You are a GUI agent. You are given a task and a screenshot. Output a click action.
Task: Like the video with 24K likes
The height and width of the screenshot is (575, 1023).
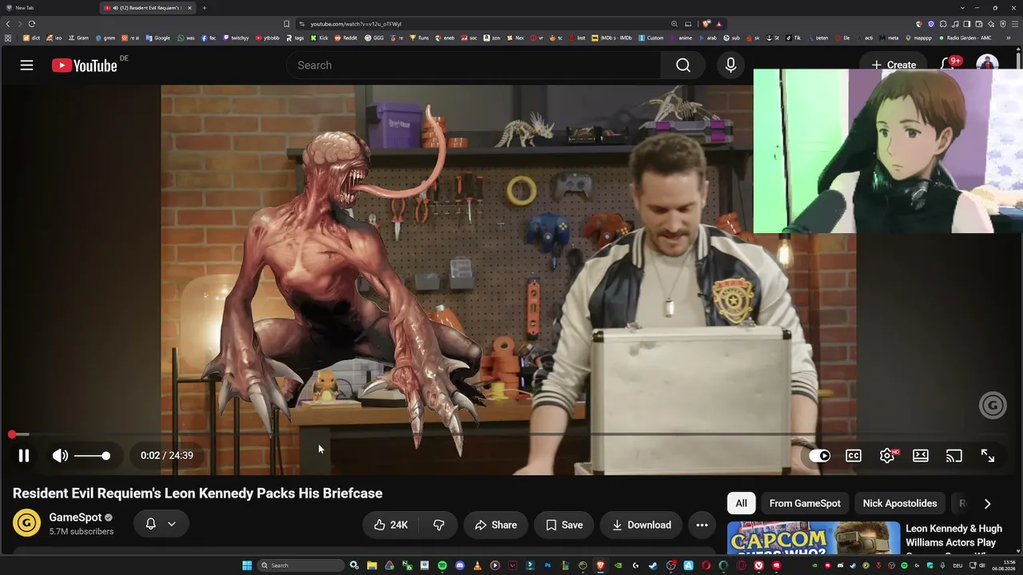click(x=392, y=525)
